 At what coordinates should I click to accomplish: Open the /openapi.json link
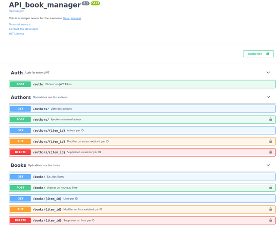pyautogui.click(x=17, y=11)
